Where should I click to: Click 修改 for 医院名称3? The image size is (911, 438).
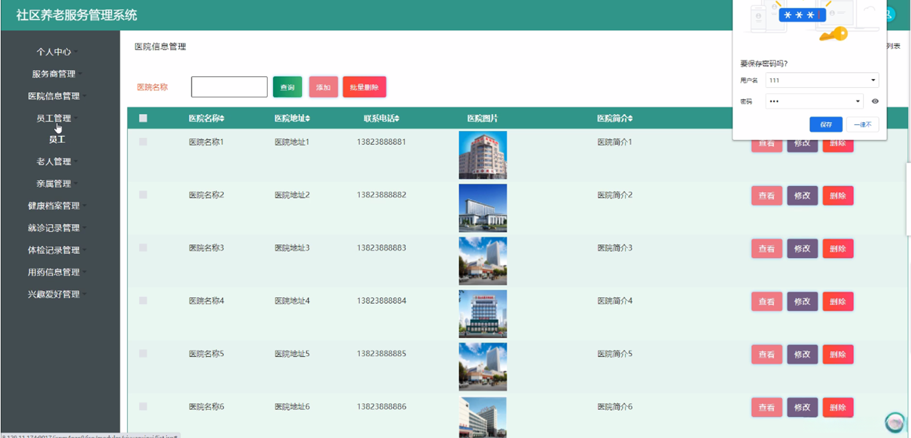pyautogui.click(x=802, y=249)
